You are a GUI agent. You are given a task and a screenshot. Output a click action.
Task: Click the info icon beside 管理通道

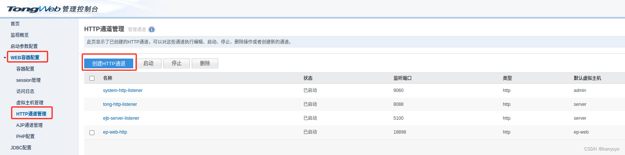[x=152, y=30]
